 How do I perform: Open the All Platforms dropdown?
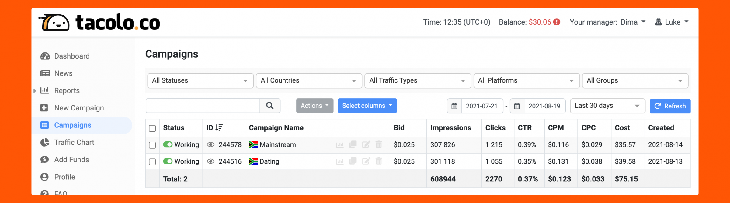coord(527,81)
